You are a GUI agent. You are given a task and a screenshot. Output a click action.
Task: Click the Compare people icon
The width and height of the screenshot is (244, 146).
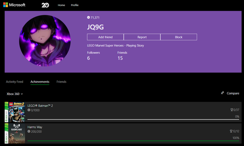(223, 93)
